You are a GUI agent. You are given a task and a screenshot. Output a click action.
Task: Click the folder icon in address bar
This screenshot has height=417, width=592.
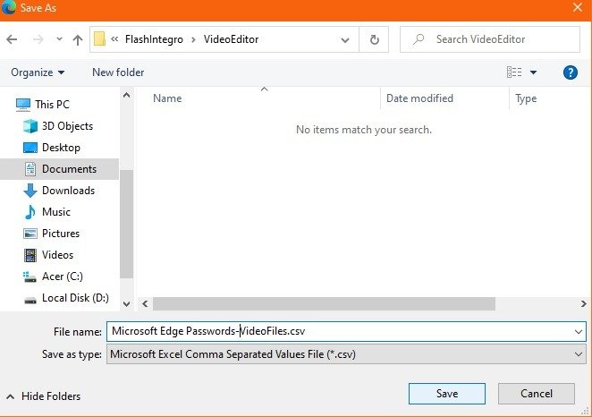click(99, 38)
